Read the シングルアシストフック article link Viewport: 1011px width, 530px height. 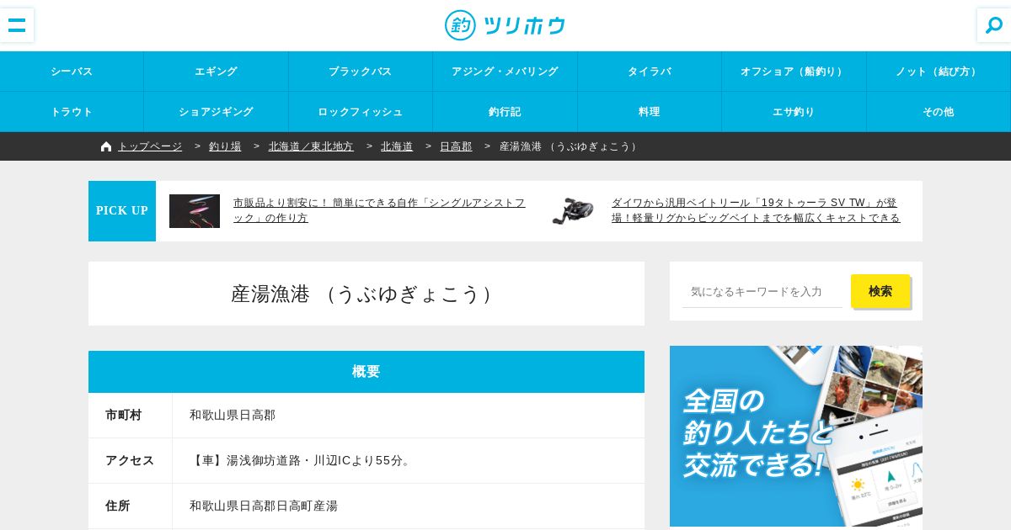pyautogui.click(x=379, y=210)
